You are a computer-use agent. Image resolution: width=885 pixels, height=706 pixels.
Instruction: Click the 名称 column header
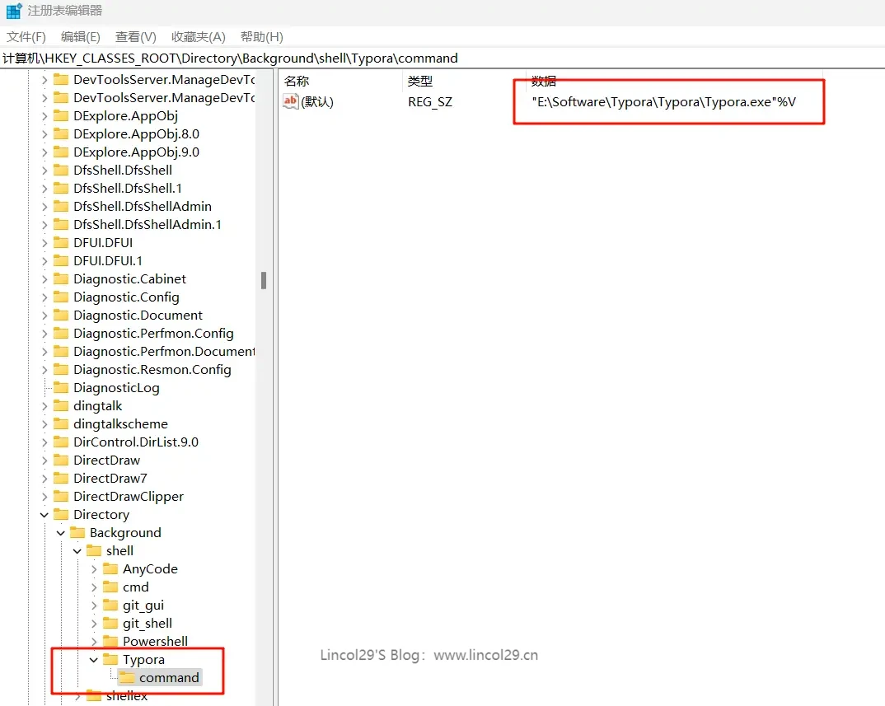click(297, 81)
